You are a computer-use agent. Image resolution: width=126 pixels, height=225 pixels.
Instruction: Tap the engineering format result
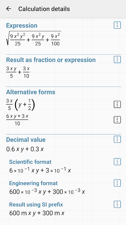[x=47, y=192]
